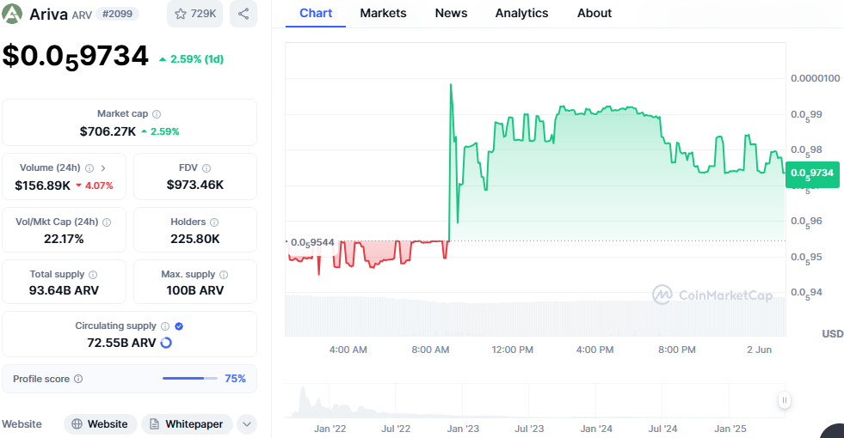Switch to the About tab
844x438 pixels.
coord(594,14)
